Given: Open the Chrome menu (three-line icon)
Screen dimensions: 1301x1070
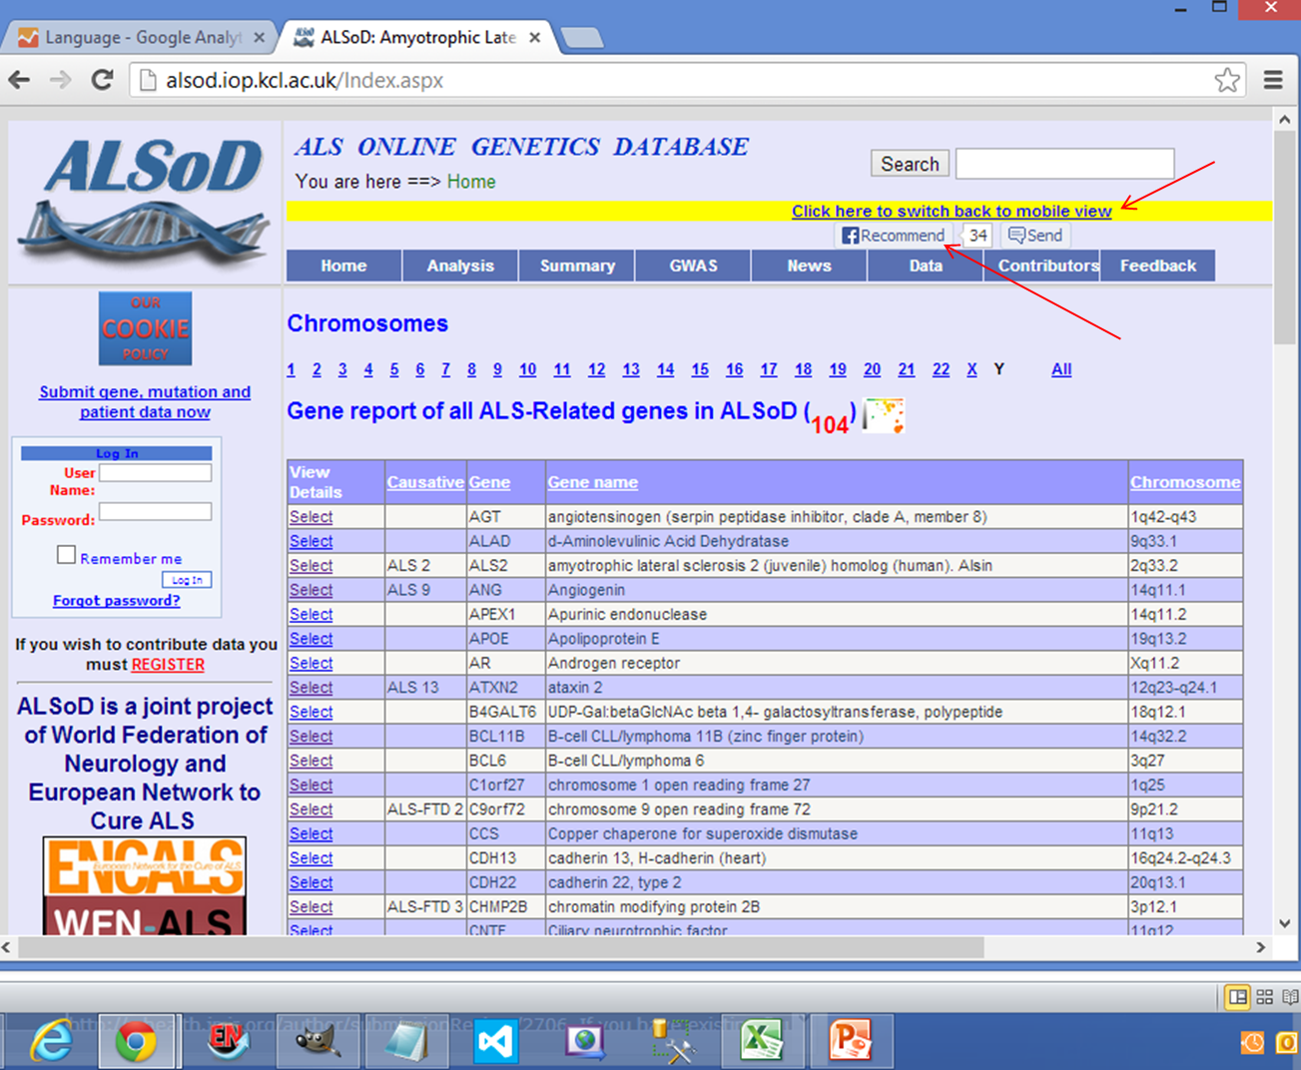Looking at the screenshot, I should pos(1273,80).
